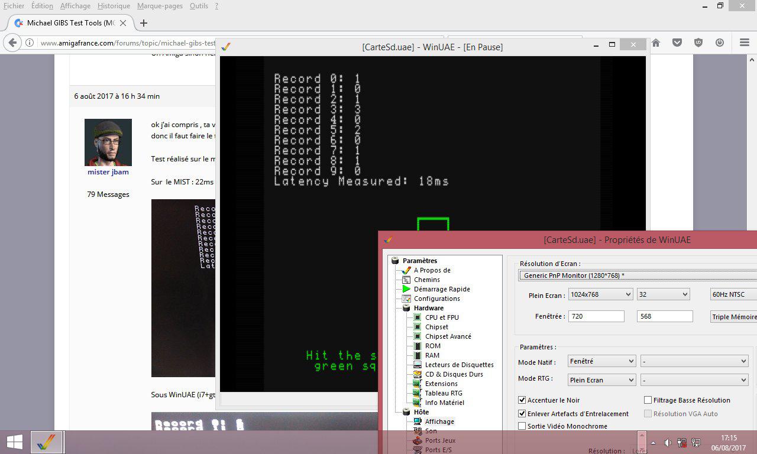Toggle Accentuer le Noir checkbox
Image resolution: width=757 pixels, height=454 pixels.
click(x=522, y=400)
